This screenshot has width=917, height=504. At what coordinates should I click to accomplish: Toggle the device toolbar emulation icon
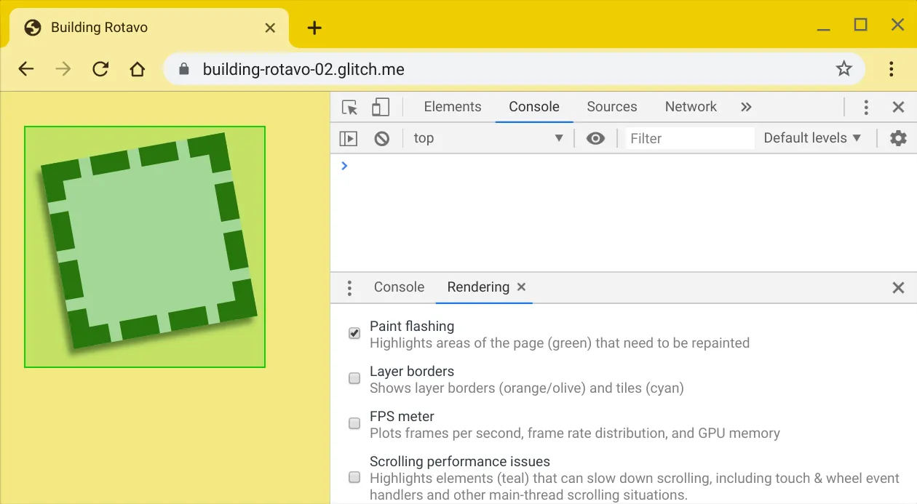coord(378,106)
